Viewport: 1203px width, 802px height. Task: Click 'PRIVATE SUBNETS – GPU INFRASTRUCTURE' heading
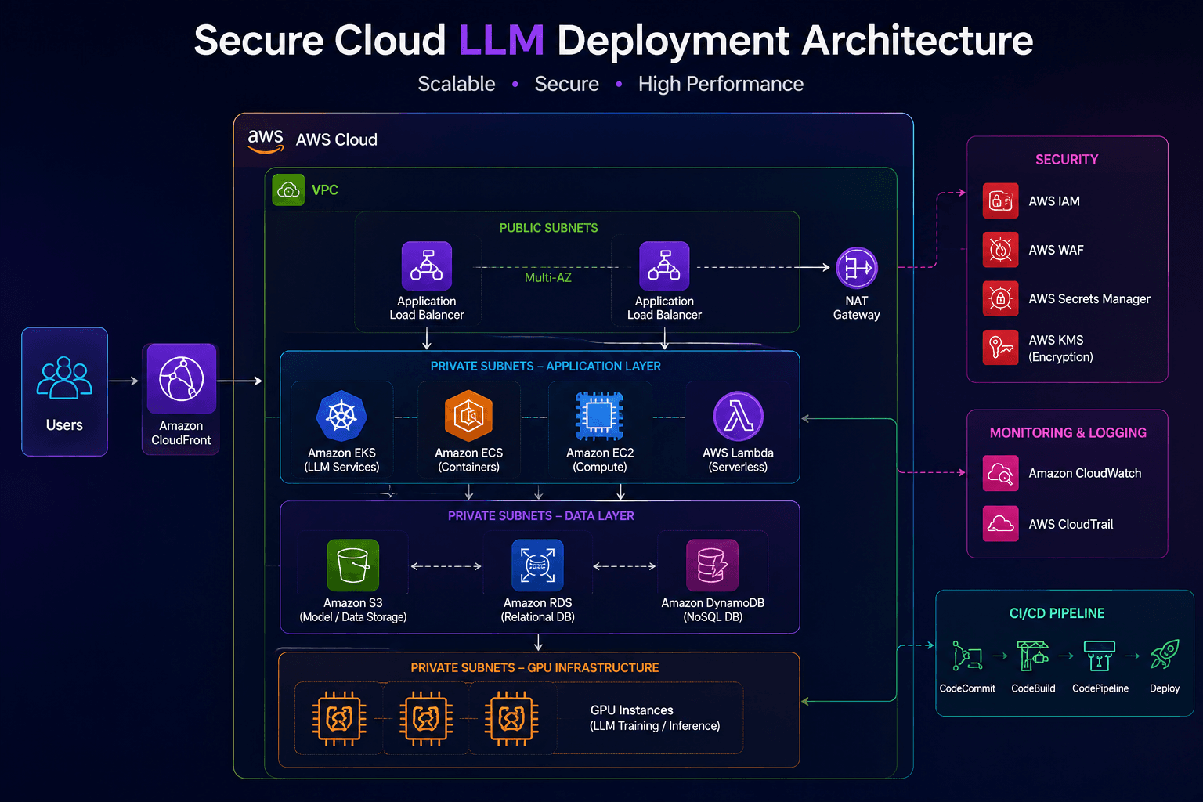pos(535,668)
